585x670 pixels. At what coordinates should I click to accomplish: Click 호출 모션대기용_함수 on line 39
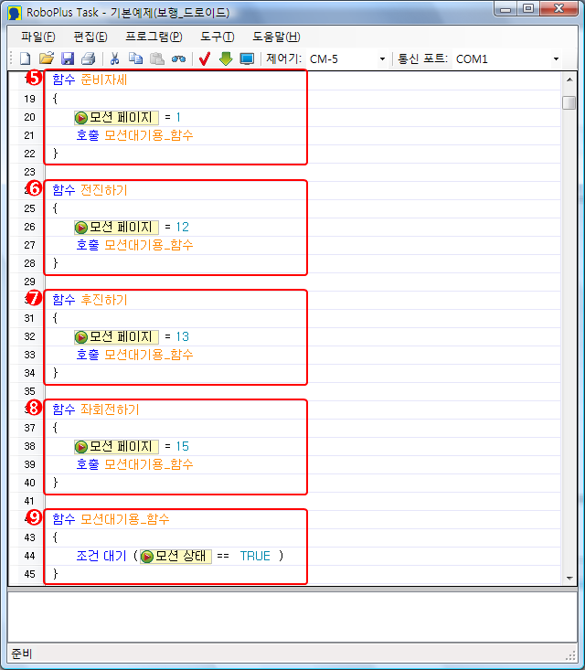coord(134,464)
